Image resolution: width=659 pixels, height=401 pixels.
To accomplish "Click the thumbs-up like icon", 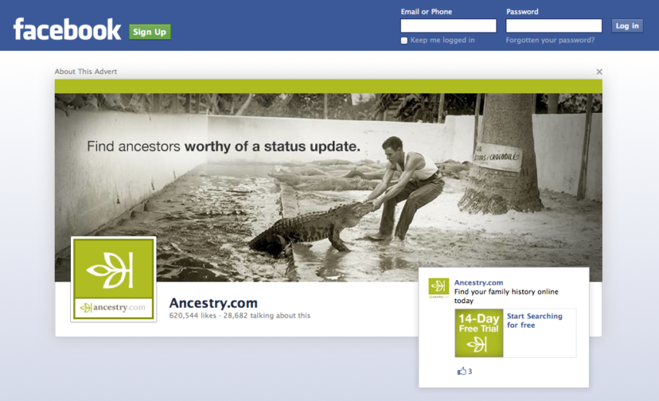I will click(462, 371).
